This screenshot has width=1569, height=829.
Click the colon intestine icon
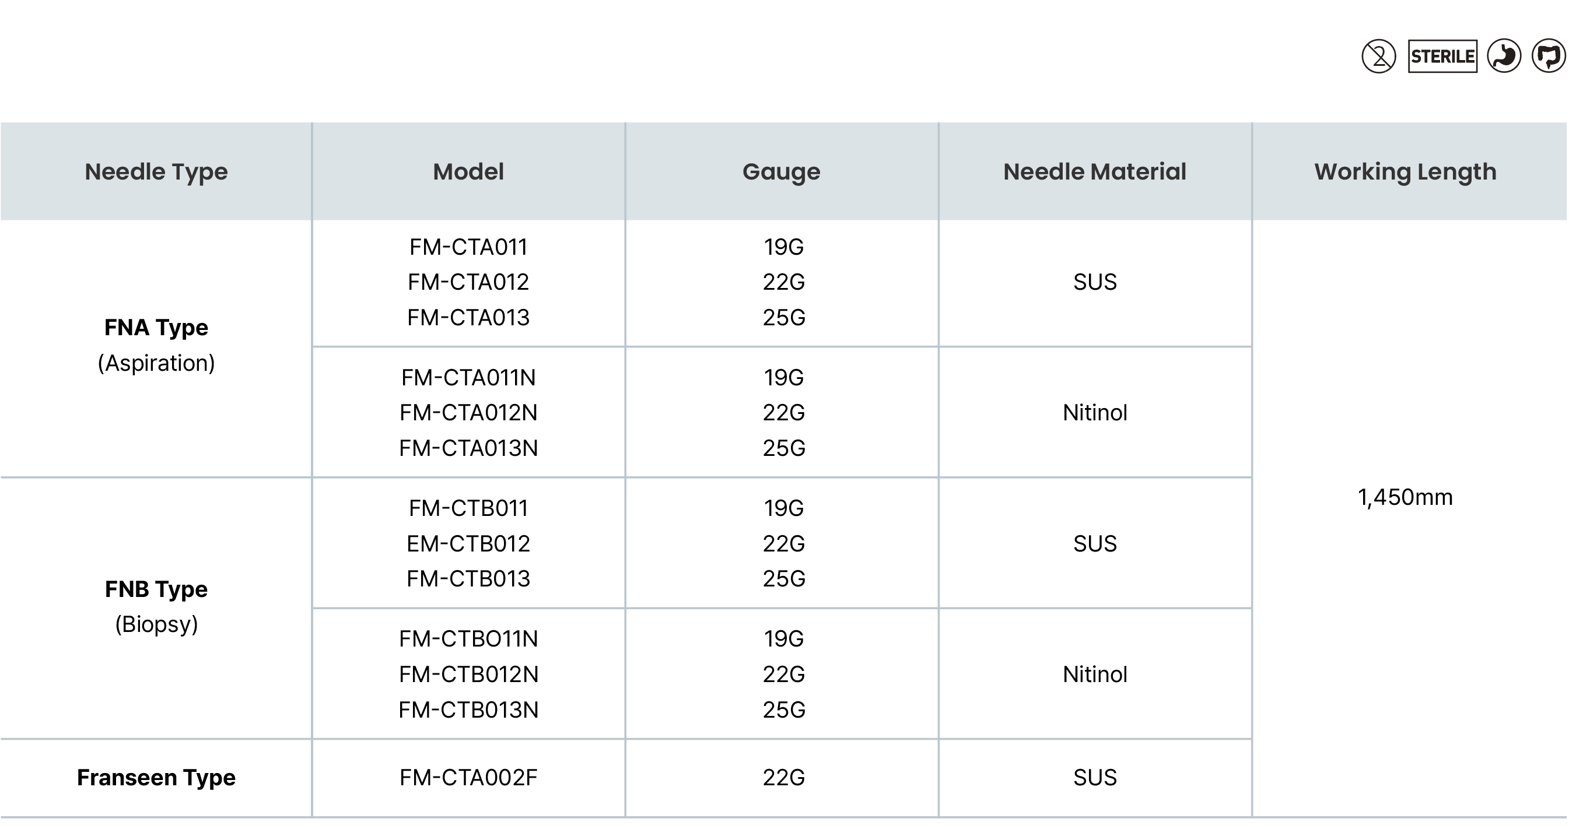pos(1548,57)
